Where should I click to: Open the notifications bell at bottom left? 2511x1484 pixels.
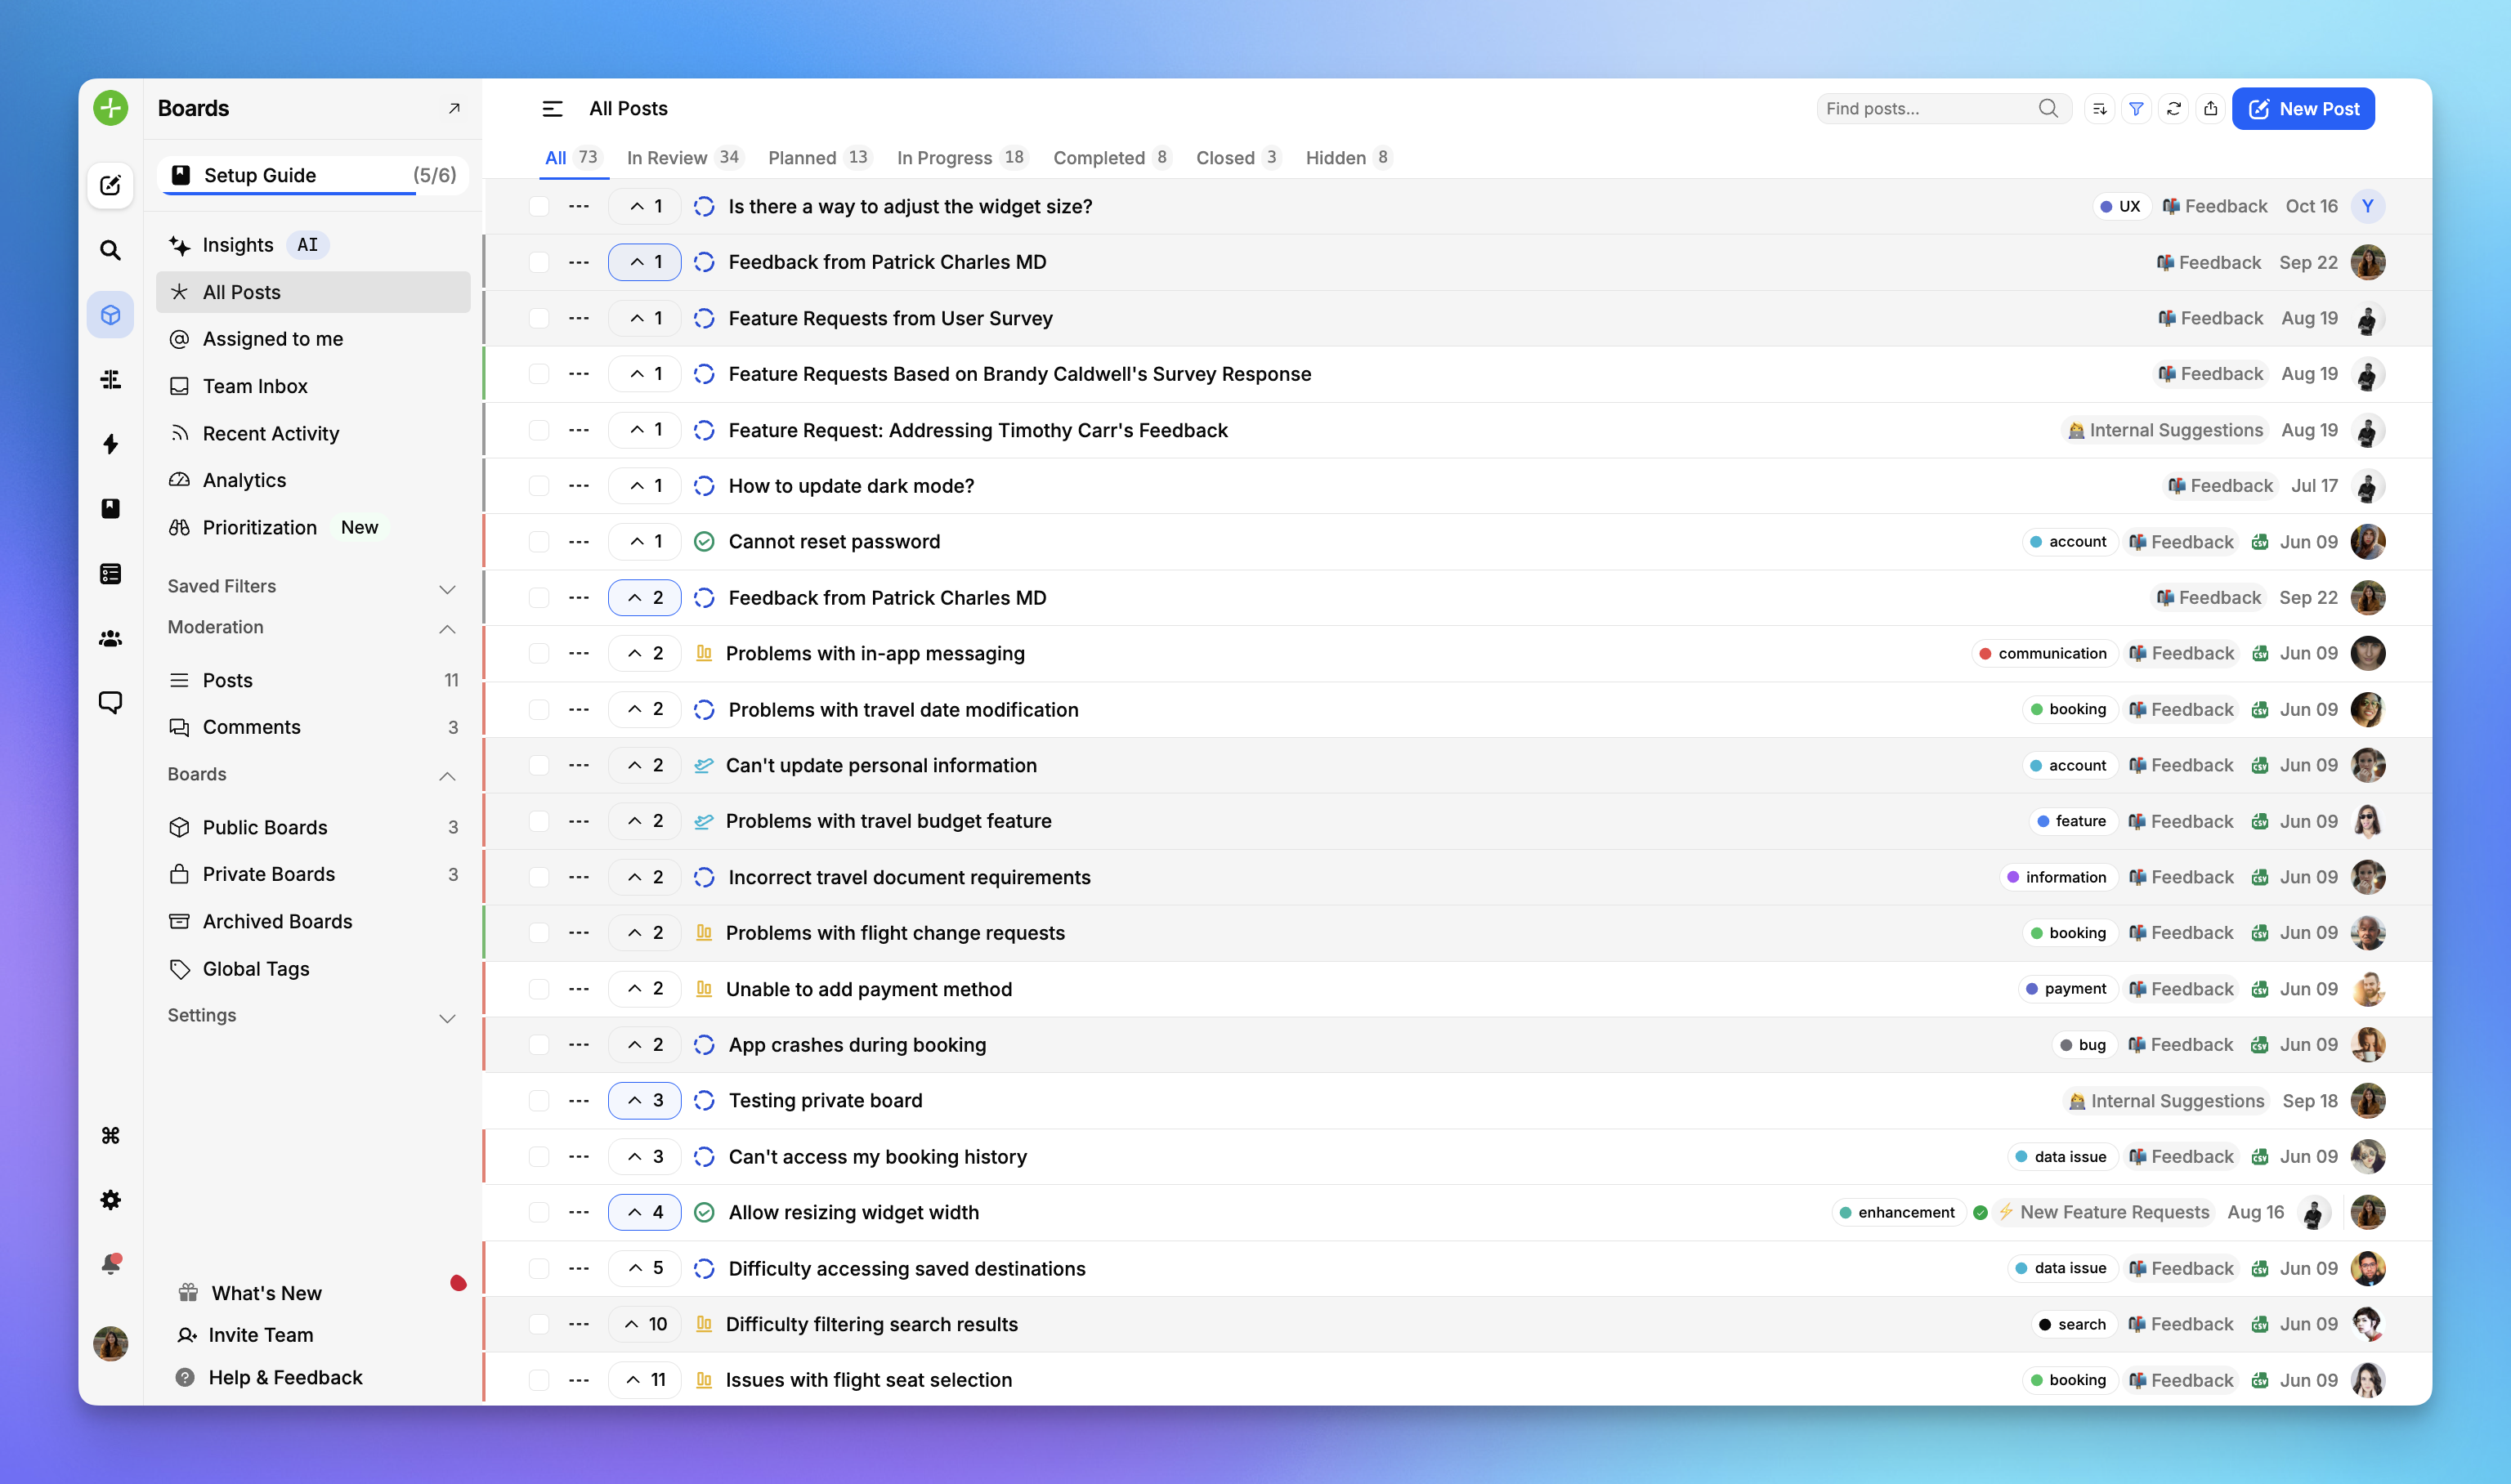[x=110, y=1263]
